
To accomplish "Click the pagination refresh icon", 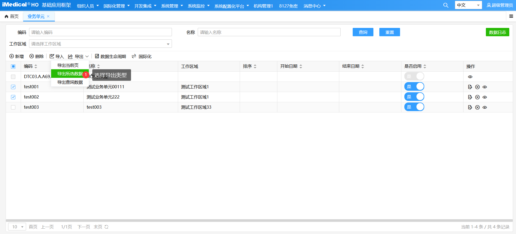I will 107,227.
